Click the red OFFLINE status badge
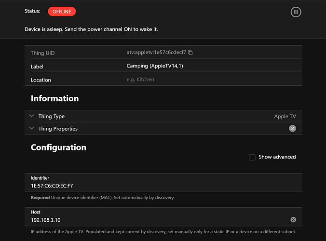 62,12
